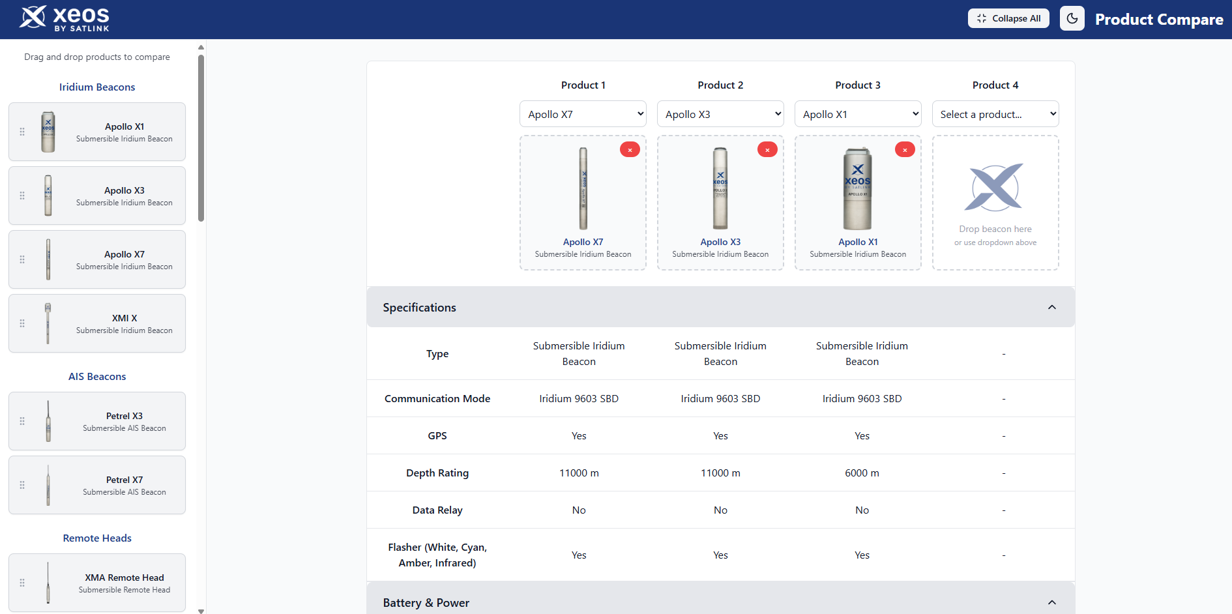
Task: Collapse the Battery & Power section
Action: click(x=1051, y=602)
